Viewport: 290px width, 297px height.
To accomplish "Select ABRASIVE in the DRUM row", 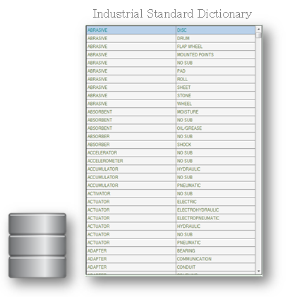I will pyautogui.click(x=131, y=38).
